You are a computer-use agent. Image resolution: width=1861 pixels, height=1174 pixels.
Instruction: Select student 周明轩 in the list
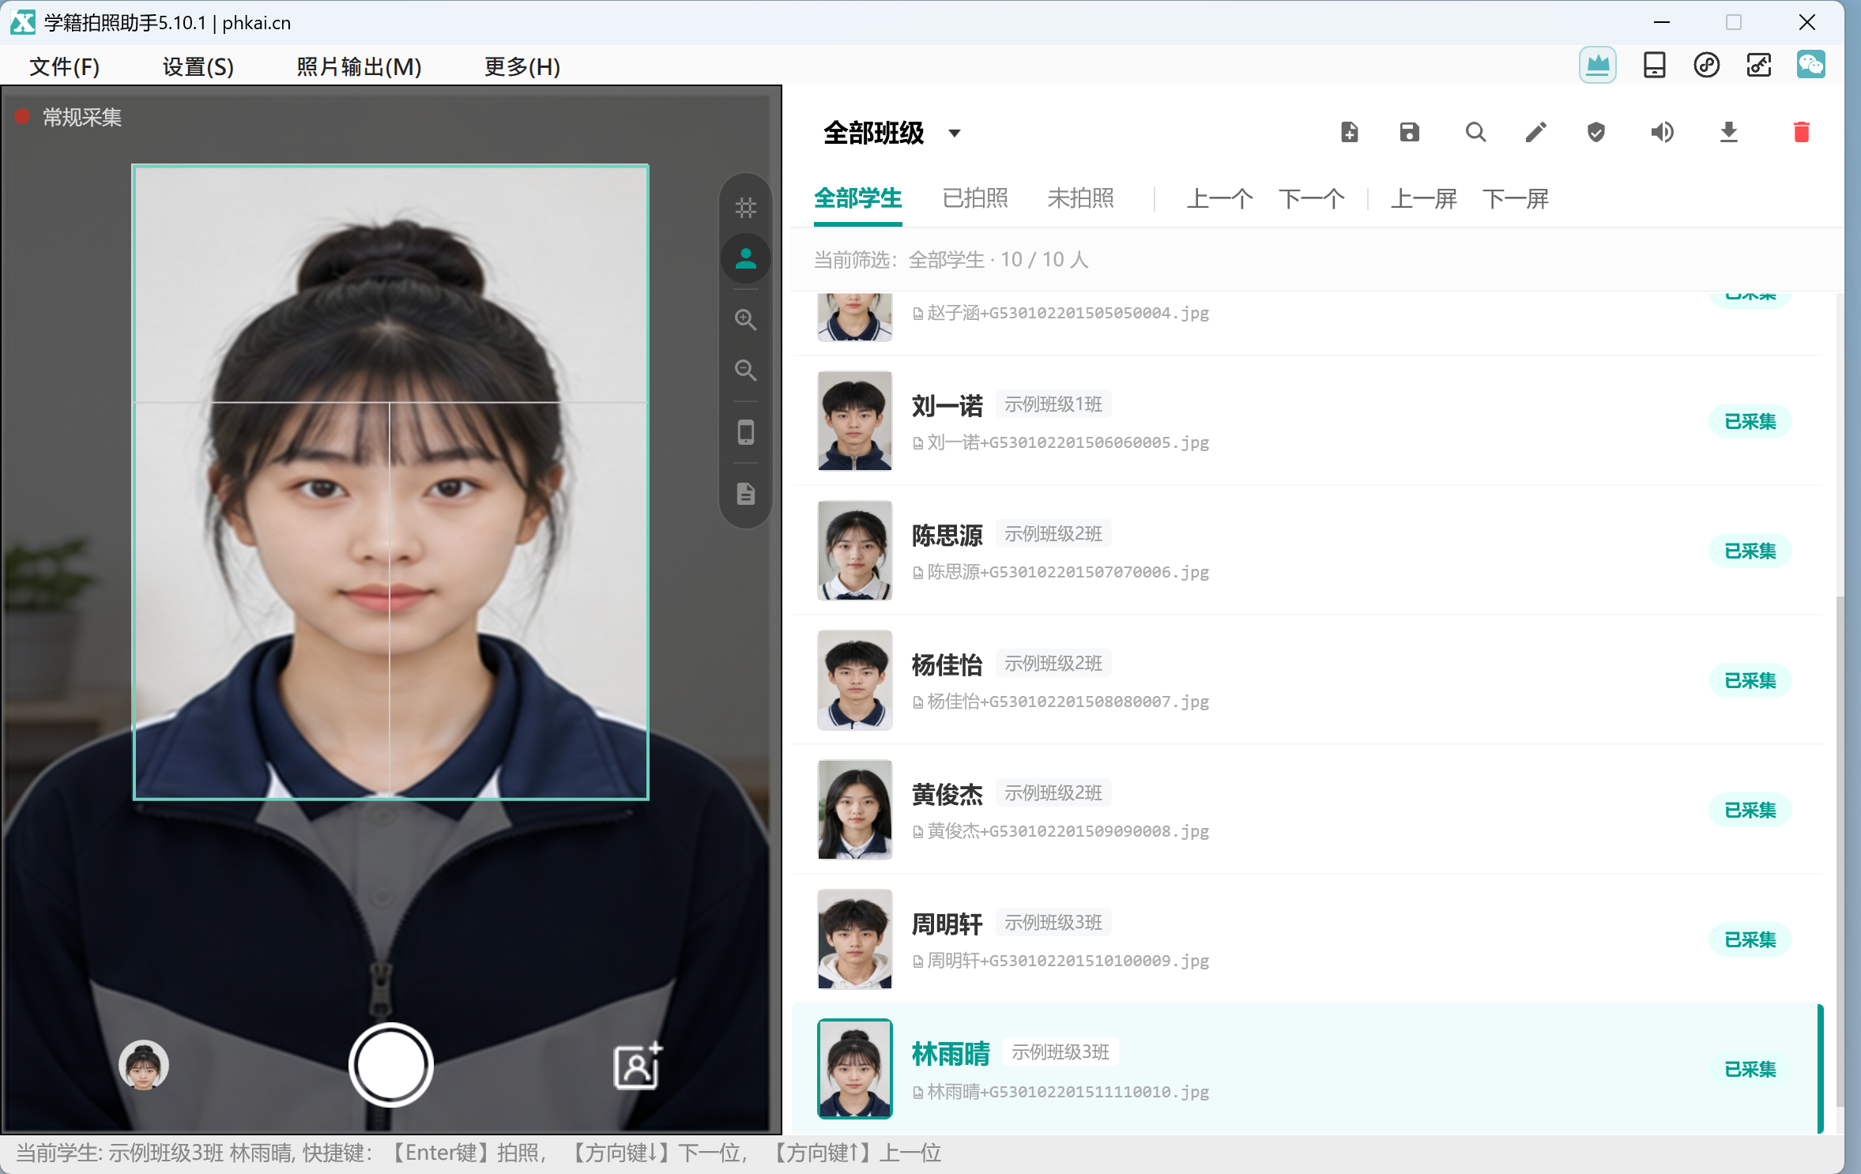point(1307,939)
